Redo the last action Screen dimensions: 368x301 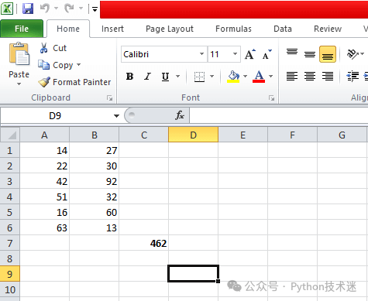coord(70,9)
